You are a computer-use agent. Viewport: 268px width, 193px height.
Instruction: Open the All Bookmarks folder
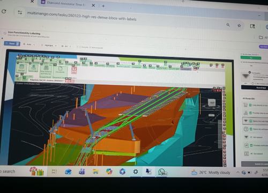263,38
